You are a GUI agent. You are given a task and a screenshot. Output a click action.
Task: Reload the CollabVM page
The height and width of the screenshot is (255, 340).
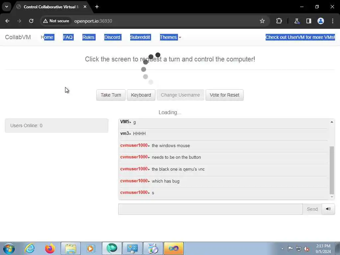[31, 21]
